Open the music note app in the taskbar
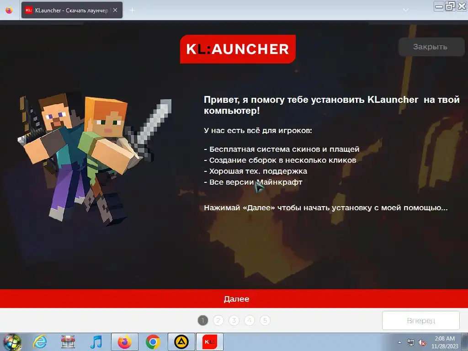 [96, 342]
